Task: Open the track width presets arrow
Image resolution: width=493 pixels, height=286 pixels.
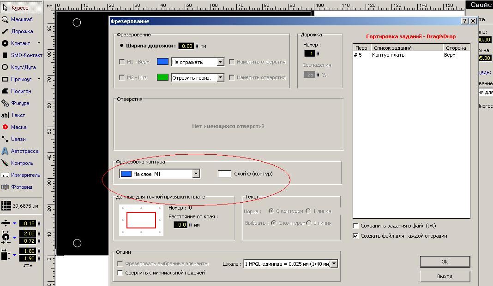Action: (14, 223)
